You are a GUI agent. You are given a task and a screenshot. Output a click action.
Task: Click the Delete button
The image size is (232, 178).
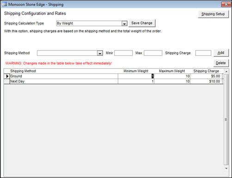click(221, 63)
